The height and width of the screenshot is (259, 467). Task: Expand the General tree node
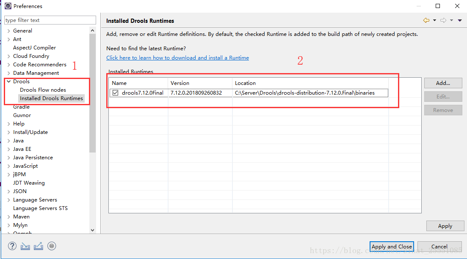[8, 31]
